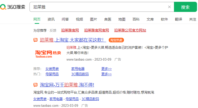Image resolution: width=198 pixels, height=108 pixels.
Task: Open the 翻译 tab
Action: click(x=179, y=19)
